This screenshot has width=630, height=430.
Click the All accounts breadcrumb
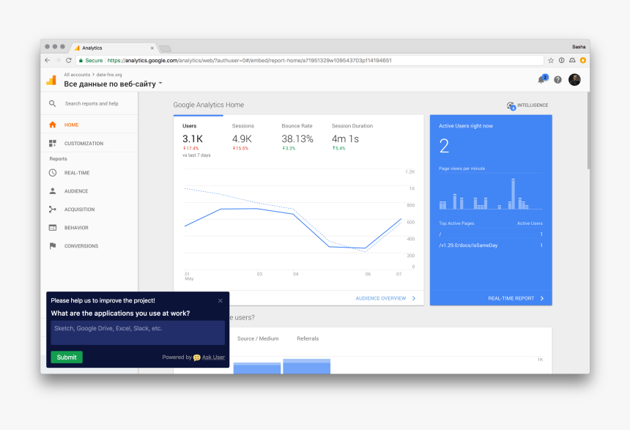[x=77, y=75]
